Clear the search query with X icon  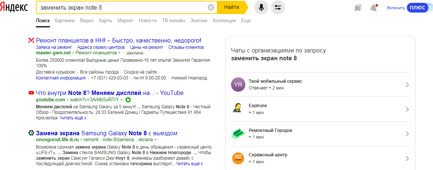pos(211,7)
